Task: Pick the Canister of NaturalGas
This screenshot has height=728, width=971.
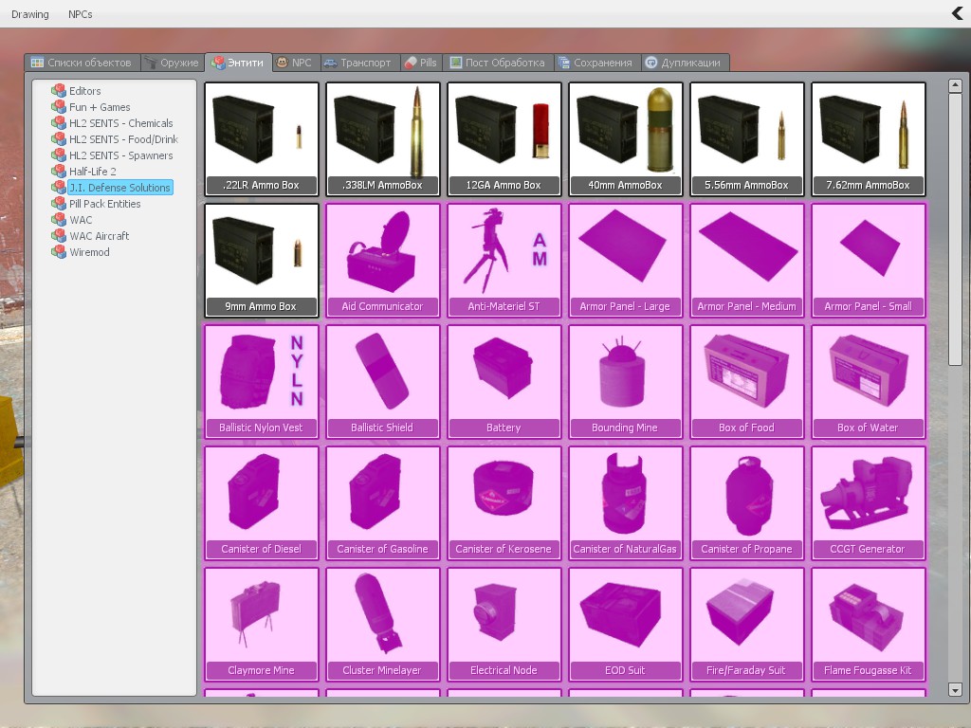Action: (626, 503)
